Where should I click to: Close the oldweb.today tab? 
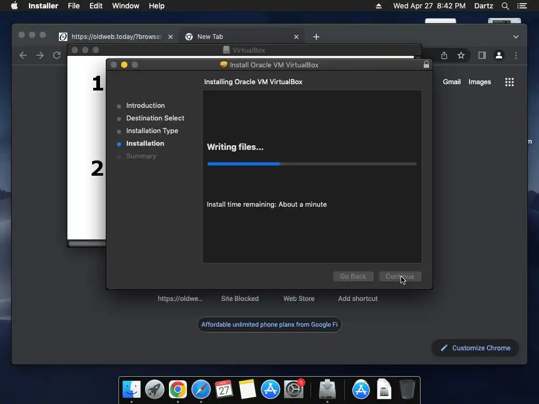click(x=171, y=37)
